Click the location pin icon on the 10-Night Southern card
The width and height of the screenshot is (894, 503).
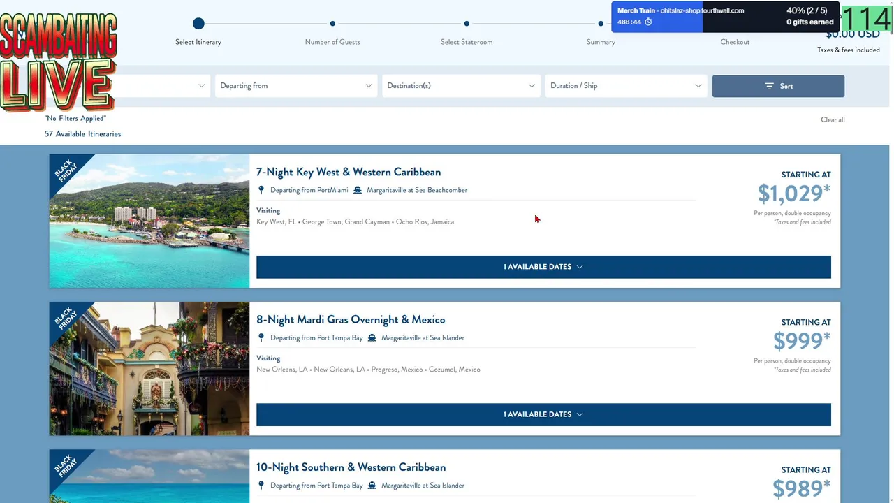tap(261, 485)
